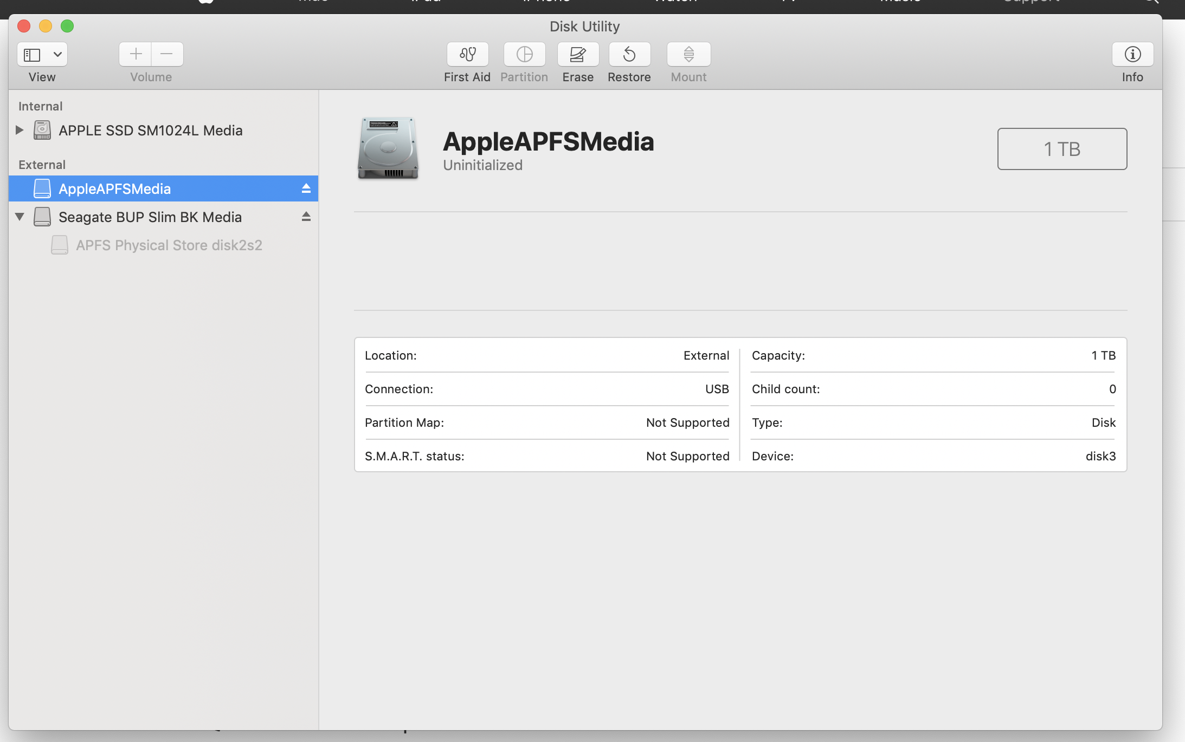Click the 1 TB capacity box
The width and height of the screenshot is (1185, 742).
tap(1061, 149)
